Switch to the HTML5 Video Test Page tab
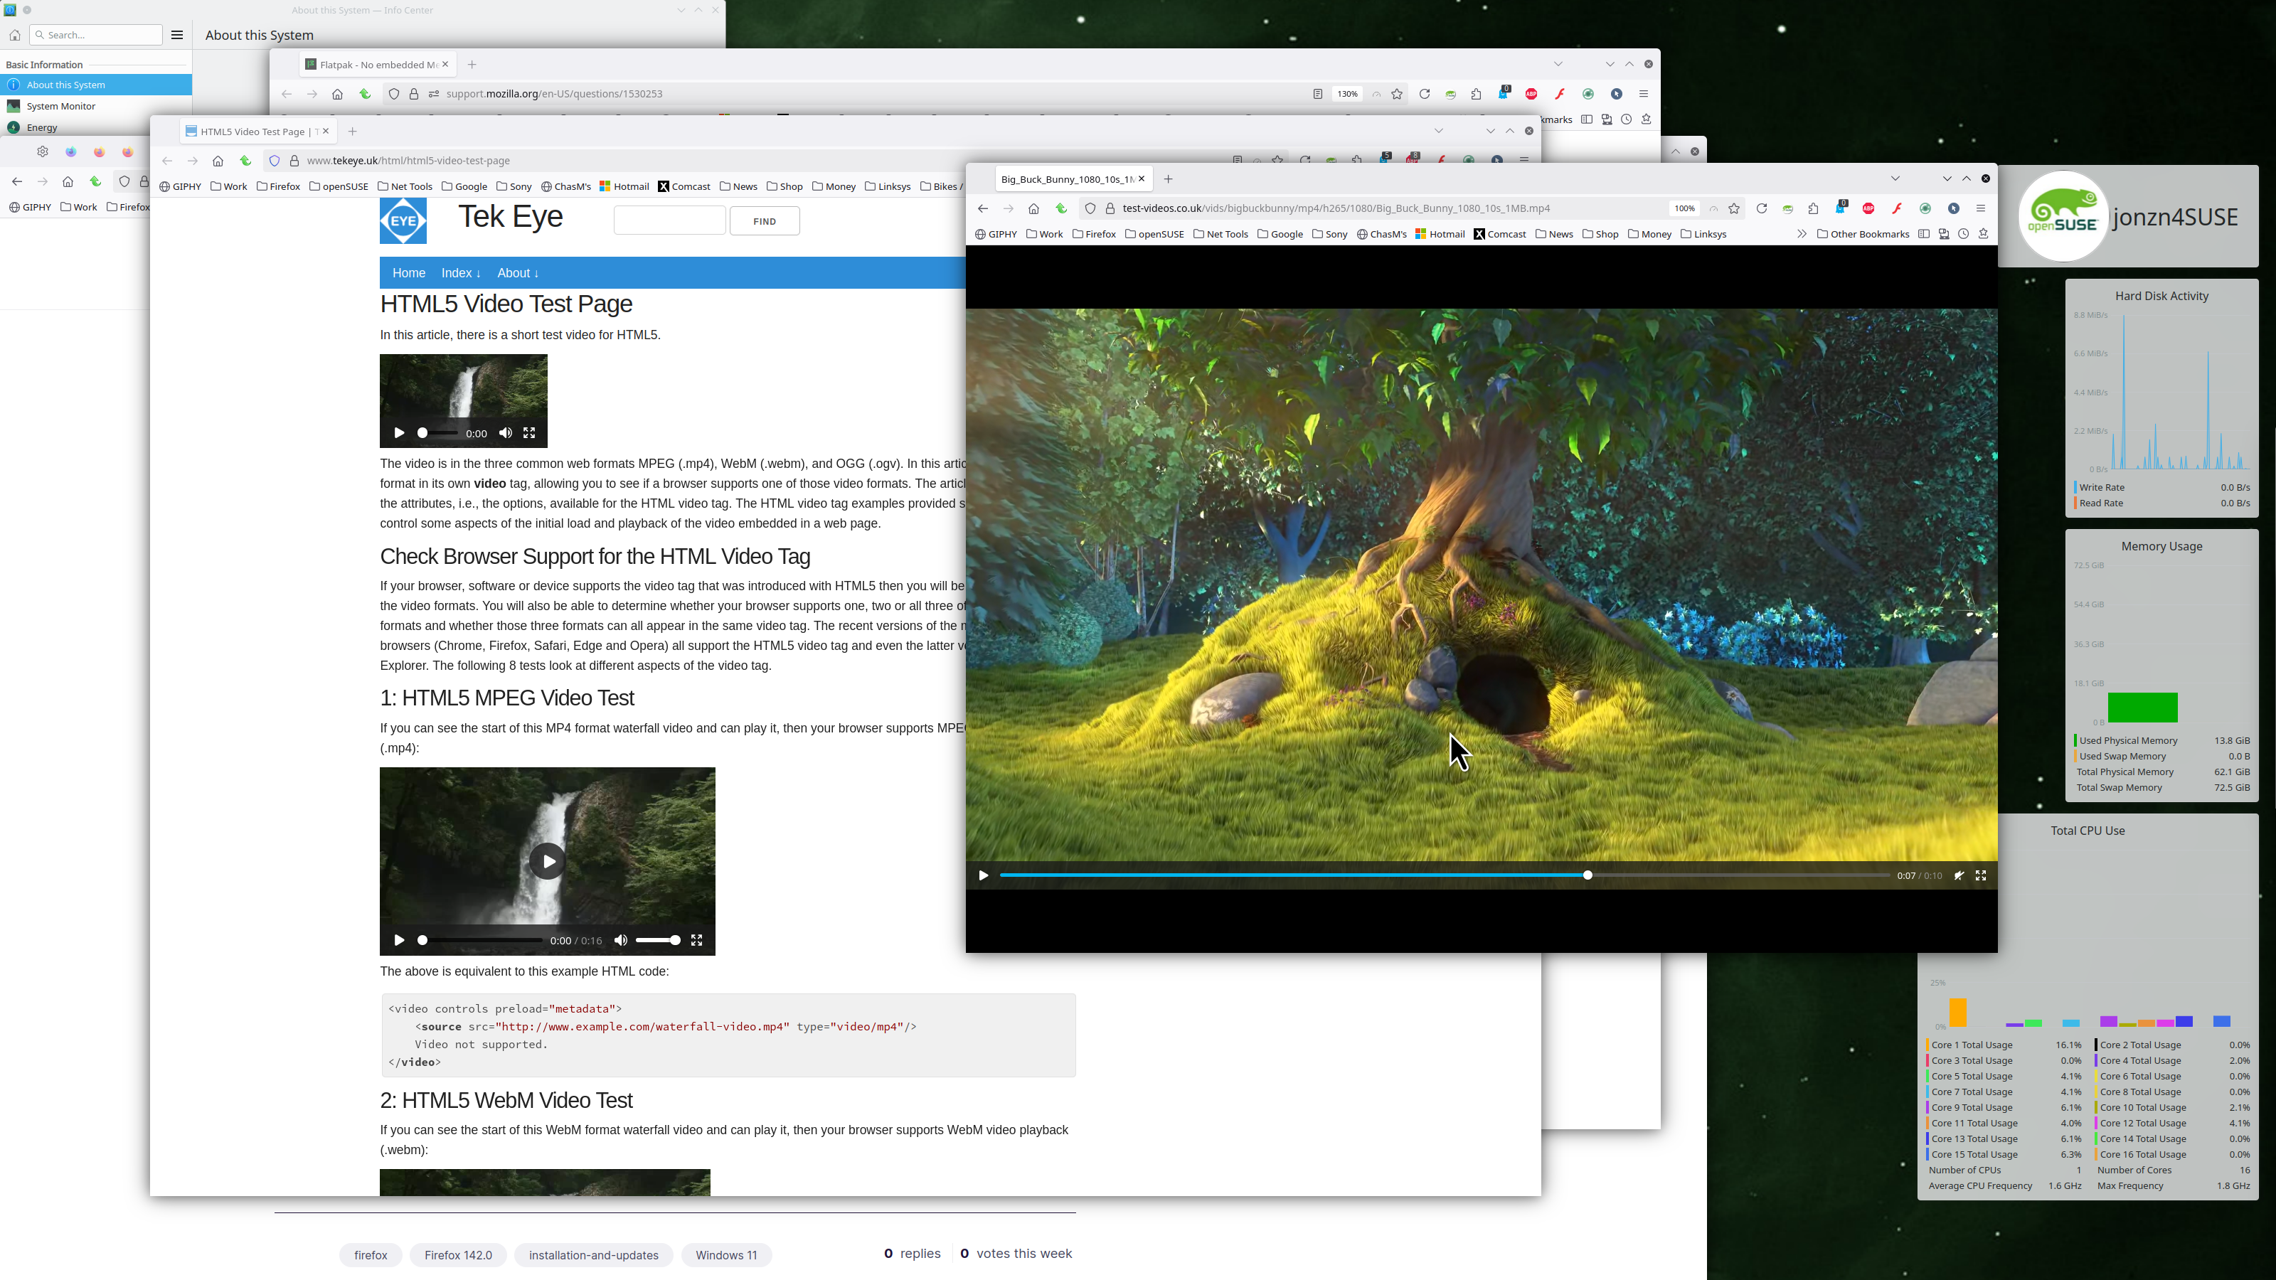Viewport: 2276px width, 1280px height. [x=252, y=131]
